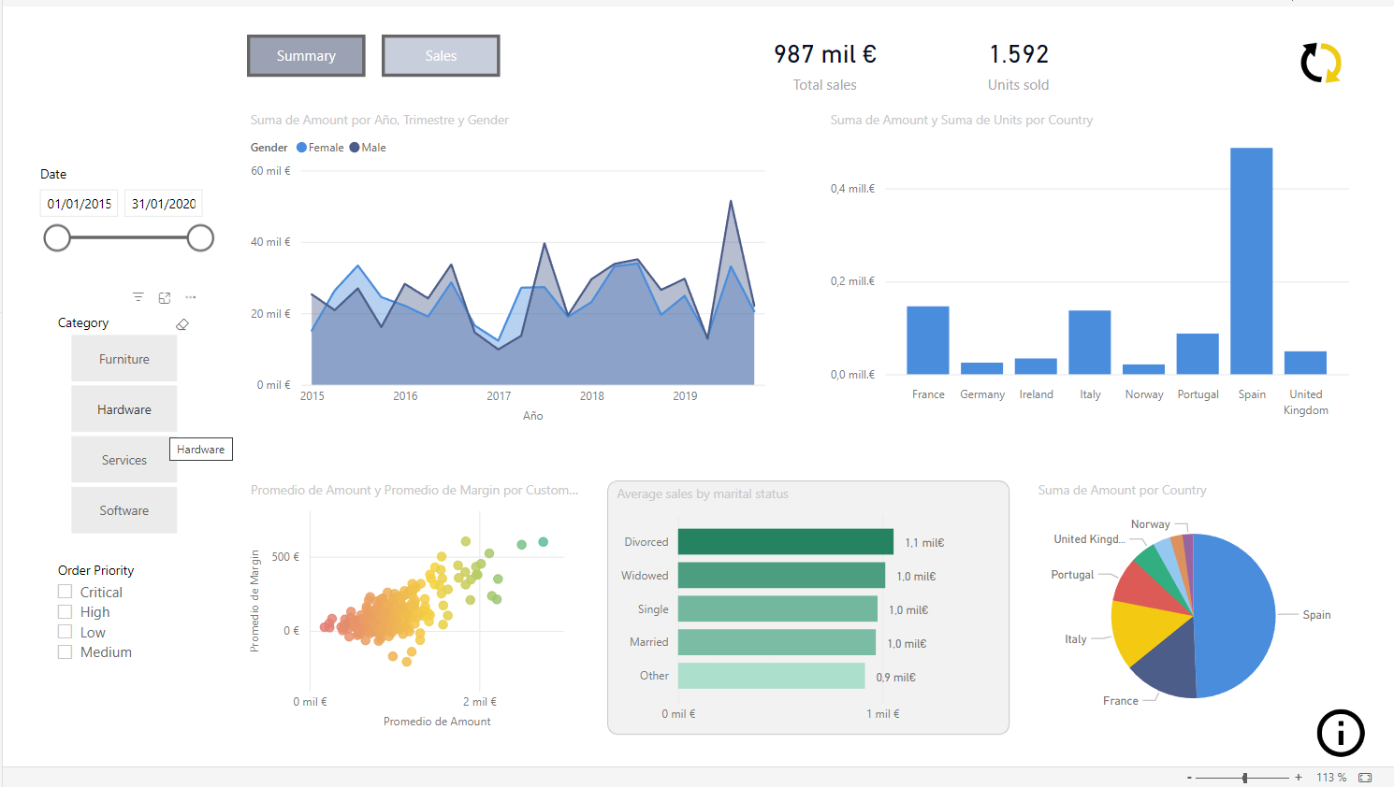The image size is (1394, 787).
Task: Open focus mode for Category slicer
Action: [165, 297]
